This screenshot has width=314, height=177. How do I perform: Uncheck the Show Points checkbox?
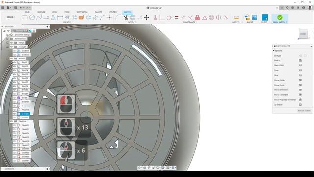pos(300,85)
